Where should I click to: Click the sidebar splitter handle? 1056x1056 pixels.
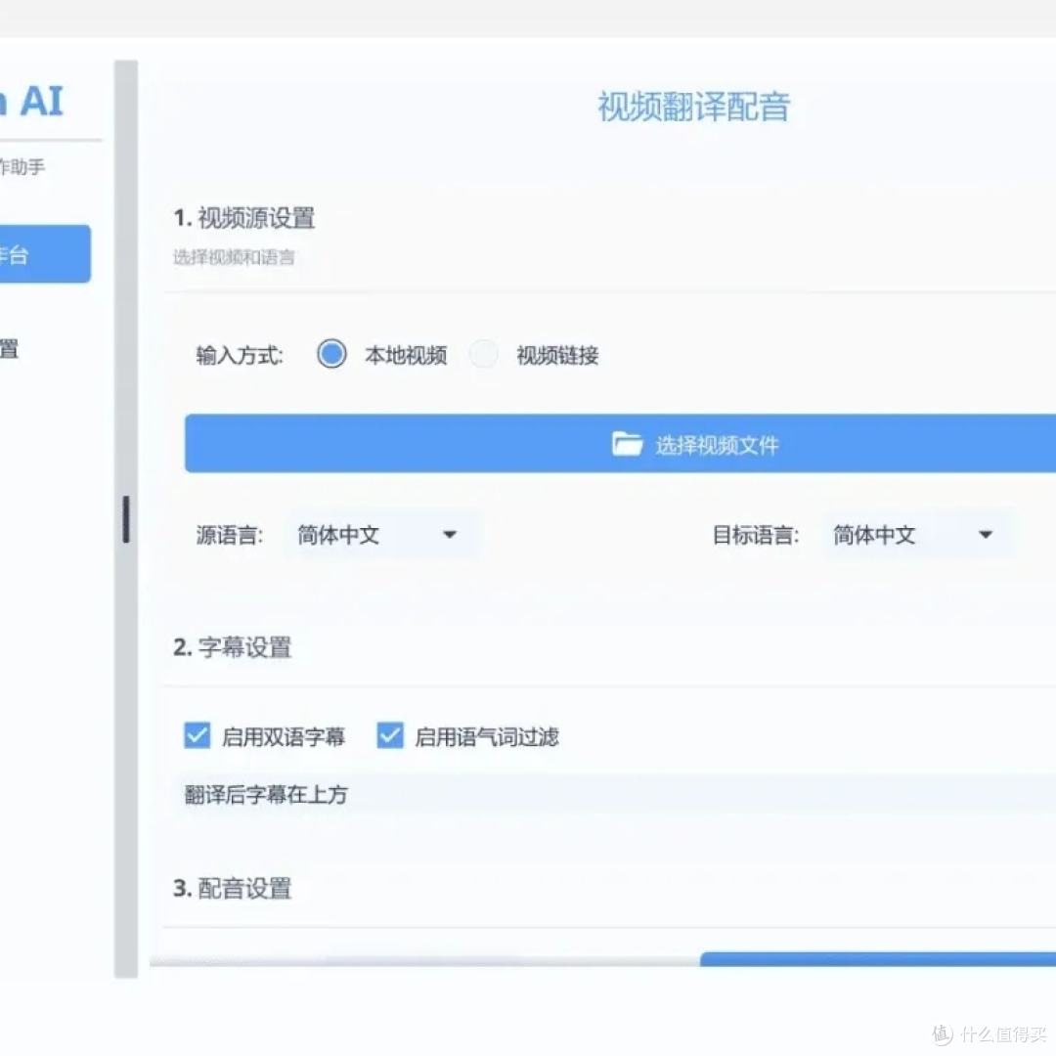126,519
